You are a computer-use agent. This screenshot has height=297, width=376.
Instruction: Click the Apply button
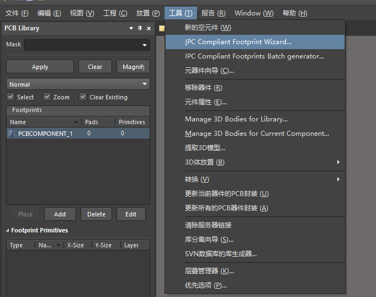point(40,67)
